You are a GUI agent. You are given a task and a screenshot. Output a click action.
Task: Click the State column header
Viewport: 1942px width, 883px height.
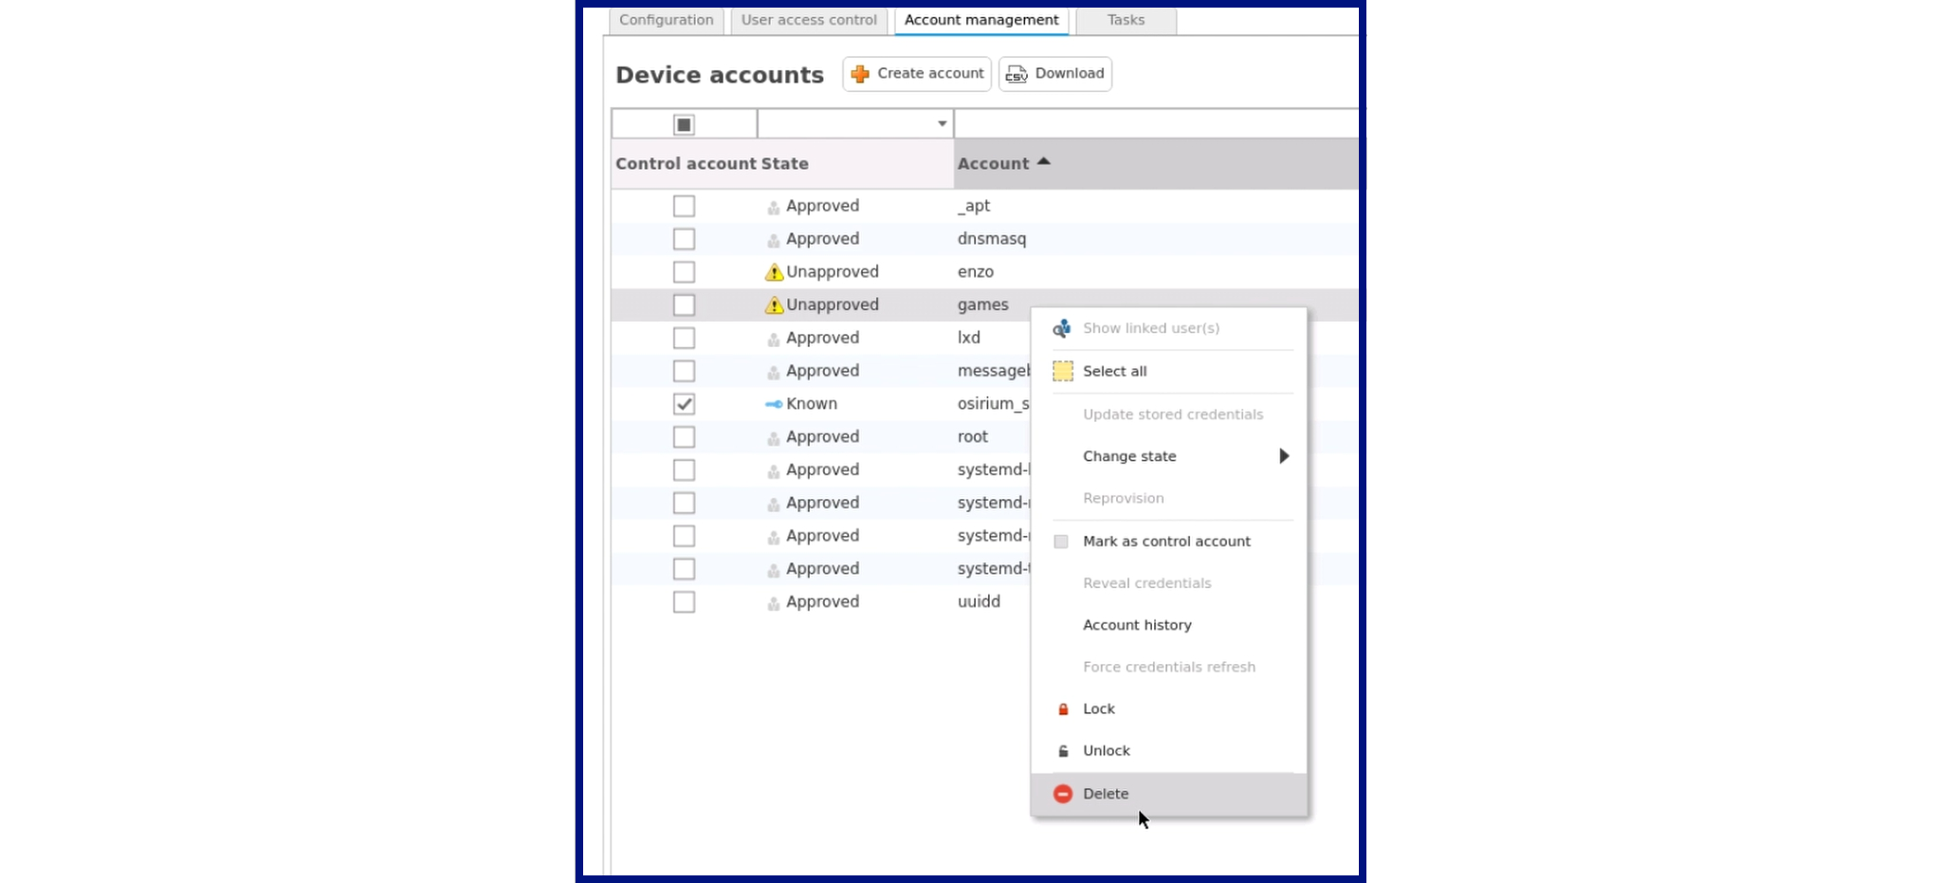tap(856, 163)
